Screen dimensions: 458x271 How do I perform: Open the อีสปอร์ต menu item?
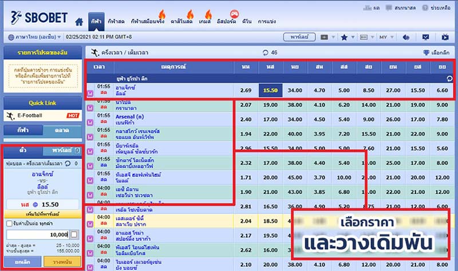click(x=226, y=21)
